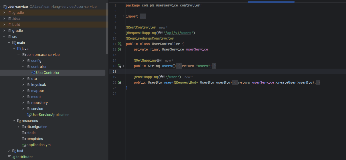
Task: Click the endpoint gutter icon on line 15
Action: 120,66
